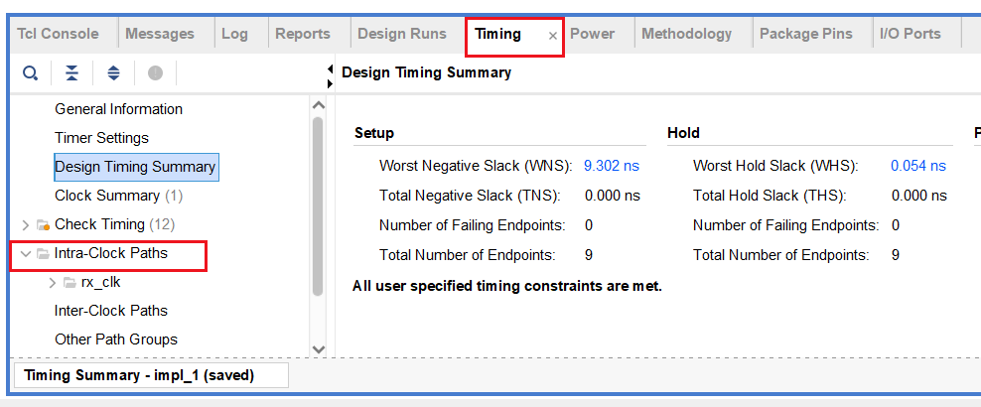Screen dimensions: 981x407
Task: Click the Check Timing warning folder icon
Action: pos(43,224)
